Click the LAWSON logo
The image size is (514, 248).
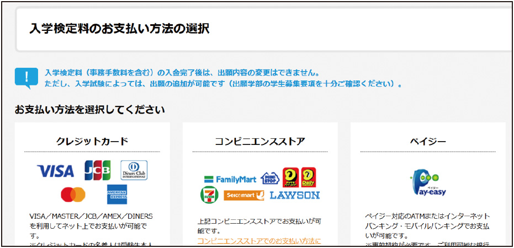click(x=294, y=195)
